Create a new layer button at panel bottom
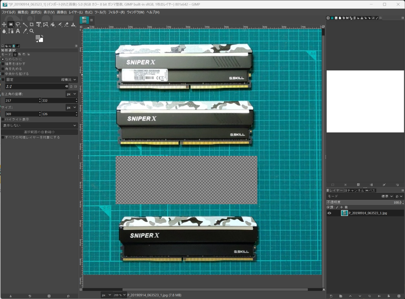Viewport: 405px width, 299px height. point(331,296)
